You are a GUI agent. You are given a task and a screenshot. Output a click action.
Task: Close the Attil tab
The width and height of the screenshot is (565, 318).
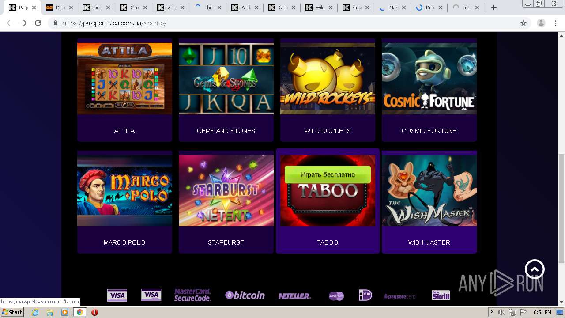pyautogui.click(x=256, y=8)
